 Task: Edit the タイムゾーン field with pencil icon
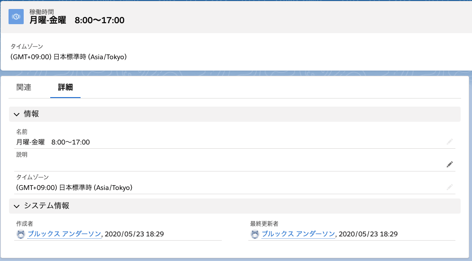[449, 187]
